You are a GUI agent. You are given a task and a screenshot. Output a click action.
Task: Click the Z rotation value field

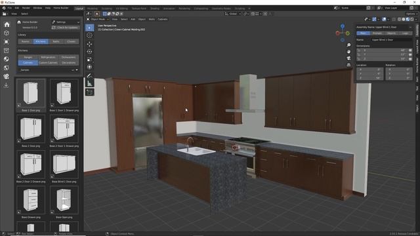(x=398, y=78)
